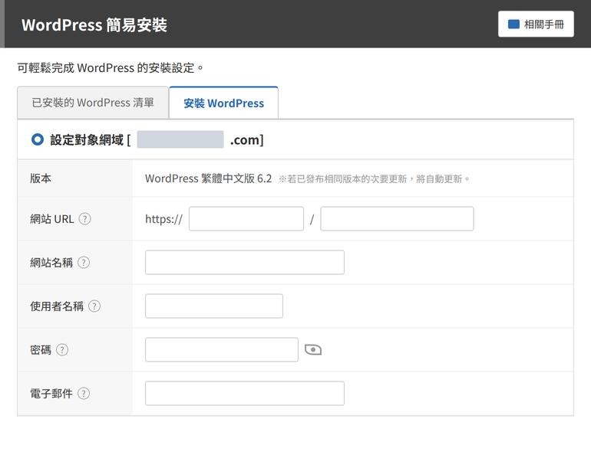Toggle password visibility eye icon
The height and width of the screenshot is (455, 591).
(x=313, y=350)
